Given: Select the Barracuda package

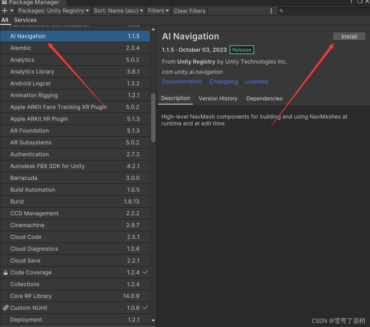Looking at the screenshot, I should (x=75, y=178).
